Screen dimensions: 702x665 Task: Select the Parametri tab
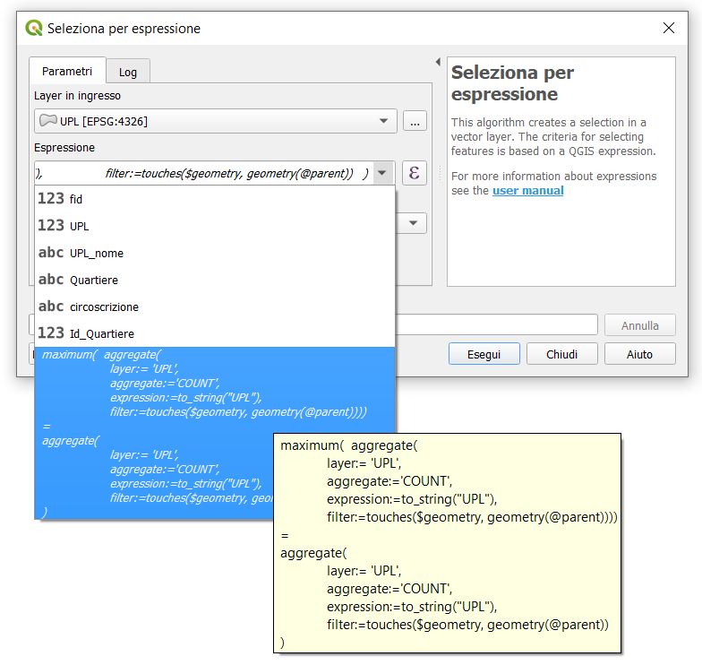pyautogui.click(x=67, y=71)
